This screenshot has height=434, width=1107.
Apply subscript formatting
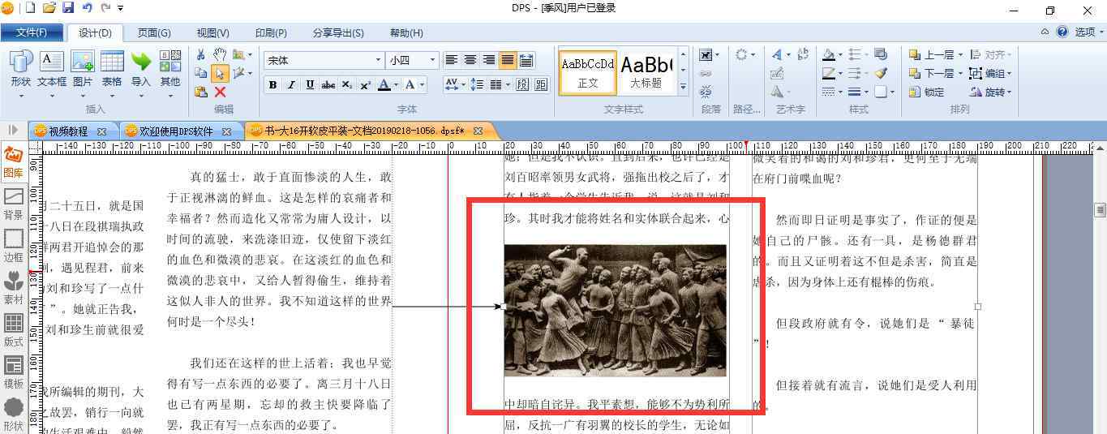coord(347,84)
